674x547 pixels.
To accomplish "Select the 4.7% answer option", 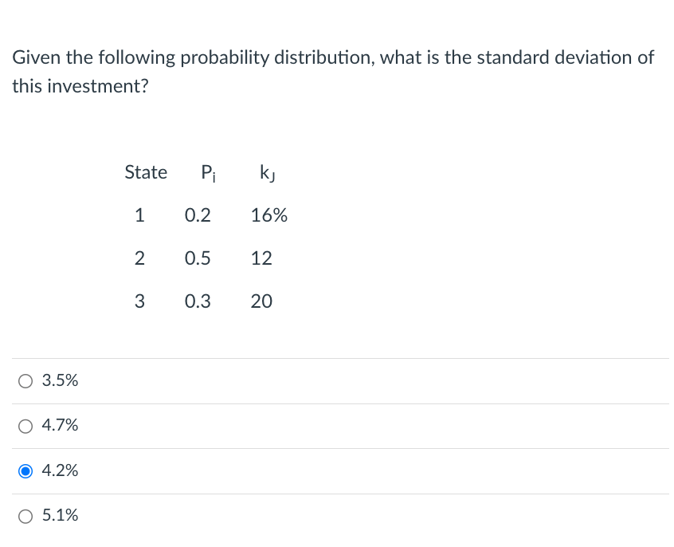I will coord(25,426).
